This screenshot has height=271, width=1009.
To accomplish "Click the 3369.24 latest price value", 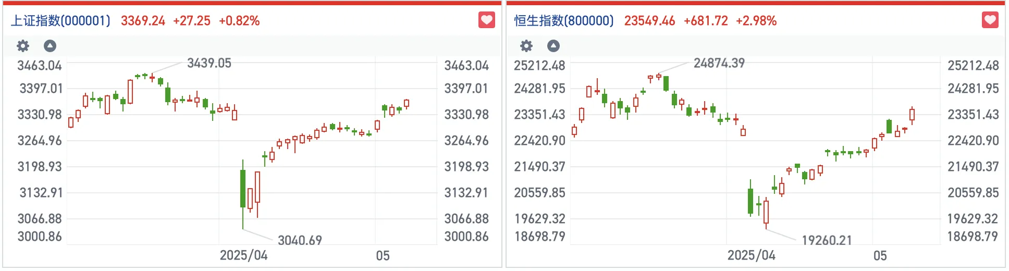I will click(x=143, y=21).
